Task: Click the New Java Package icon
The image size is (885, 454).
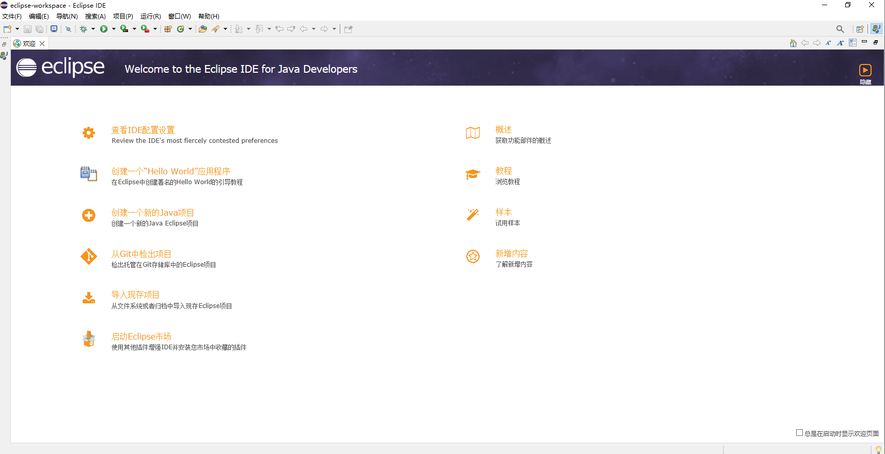Action: coord(168,29)
